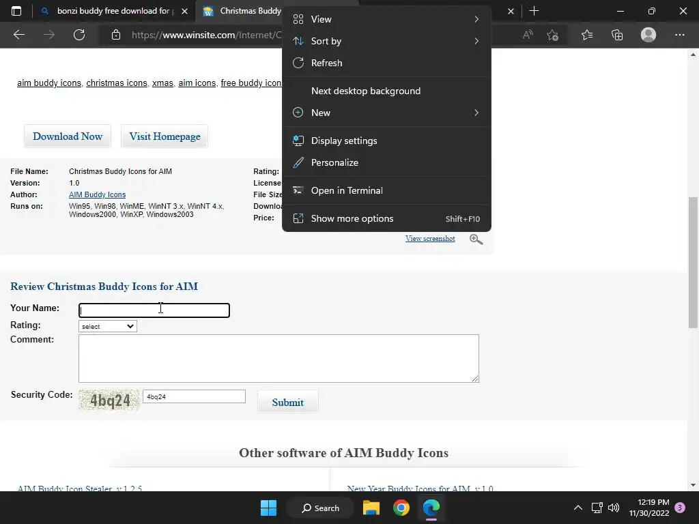Open the Read aloud icon in address bar

click(x=528, y=35)
